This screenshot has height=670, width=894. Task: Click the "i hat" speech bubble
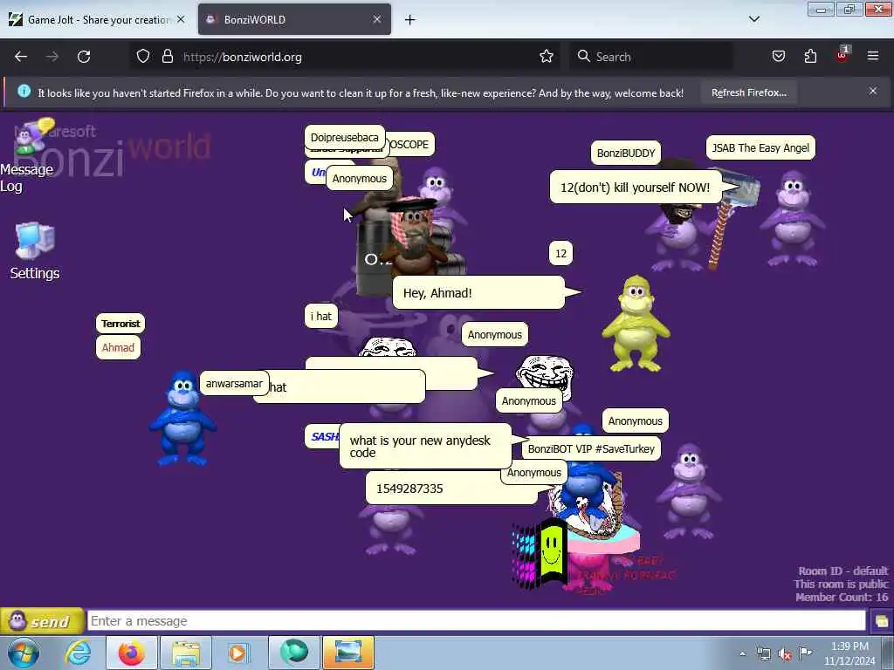pyautogui.click(x=321, y=316)
